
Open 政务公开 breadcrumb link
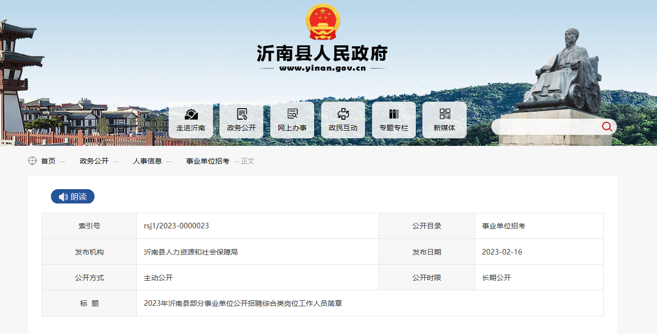(x=94, y=161)
